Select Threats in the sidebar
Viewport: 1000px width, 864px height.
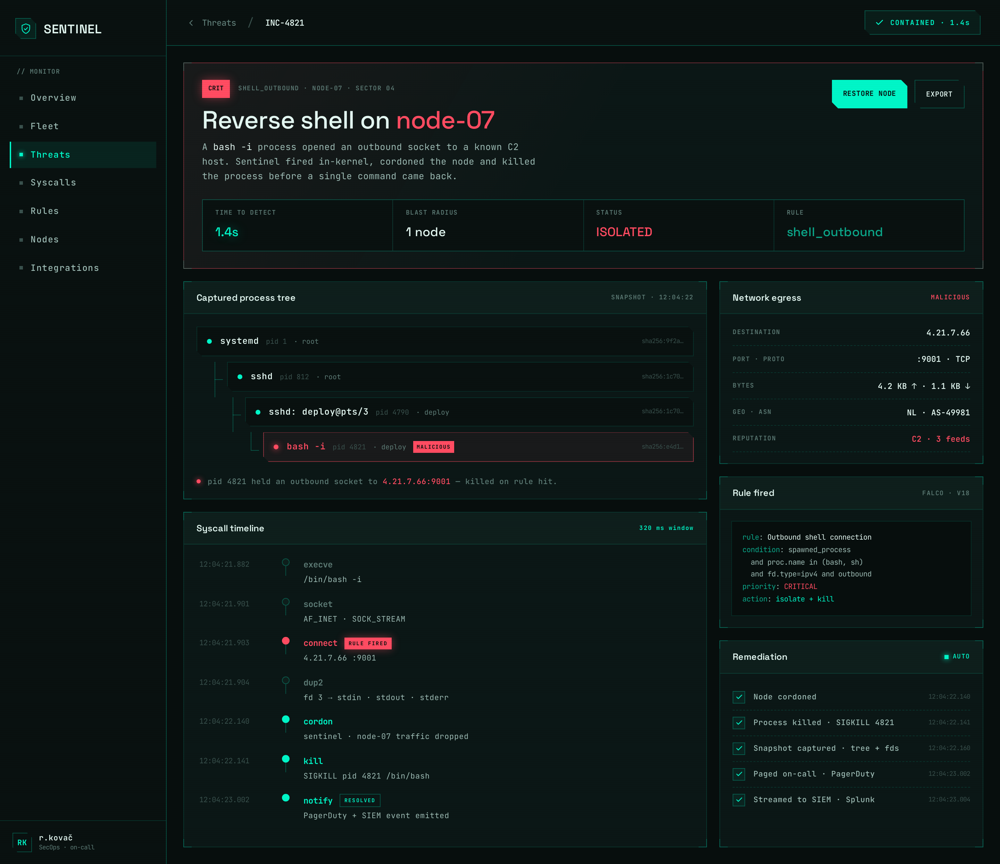(83, 155)
